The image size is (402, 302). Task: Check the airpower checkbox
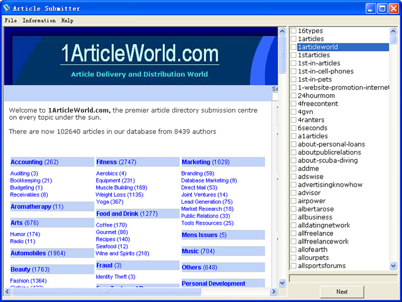[x=293, y=201]
